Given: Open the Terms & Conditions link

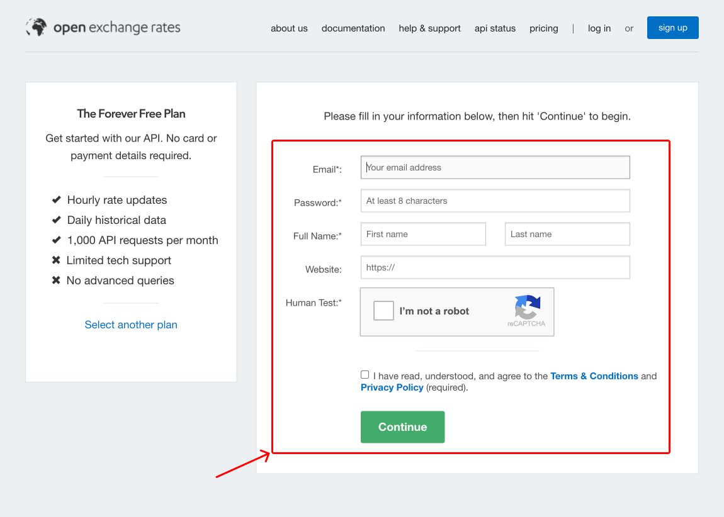Looking at the screenshot, I should click(x=594, y=376).
